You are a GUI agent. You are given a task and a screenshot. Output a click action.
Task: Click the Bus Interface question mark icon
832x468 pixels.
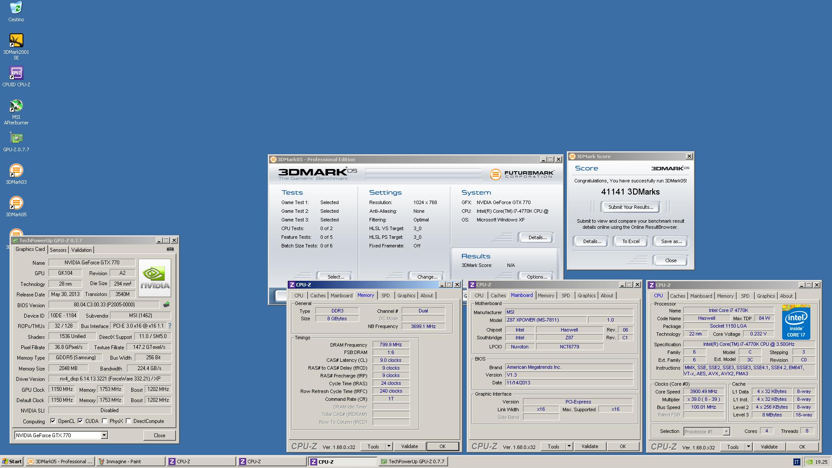170,326
